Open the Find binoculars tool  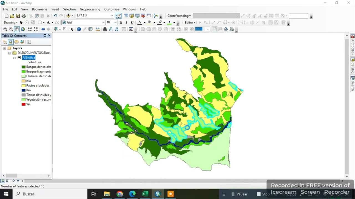click(105, 29)
